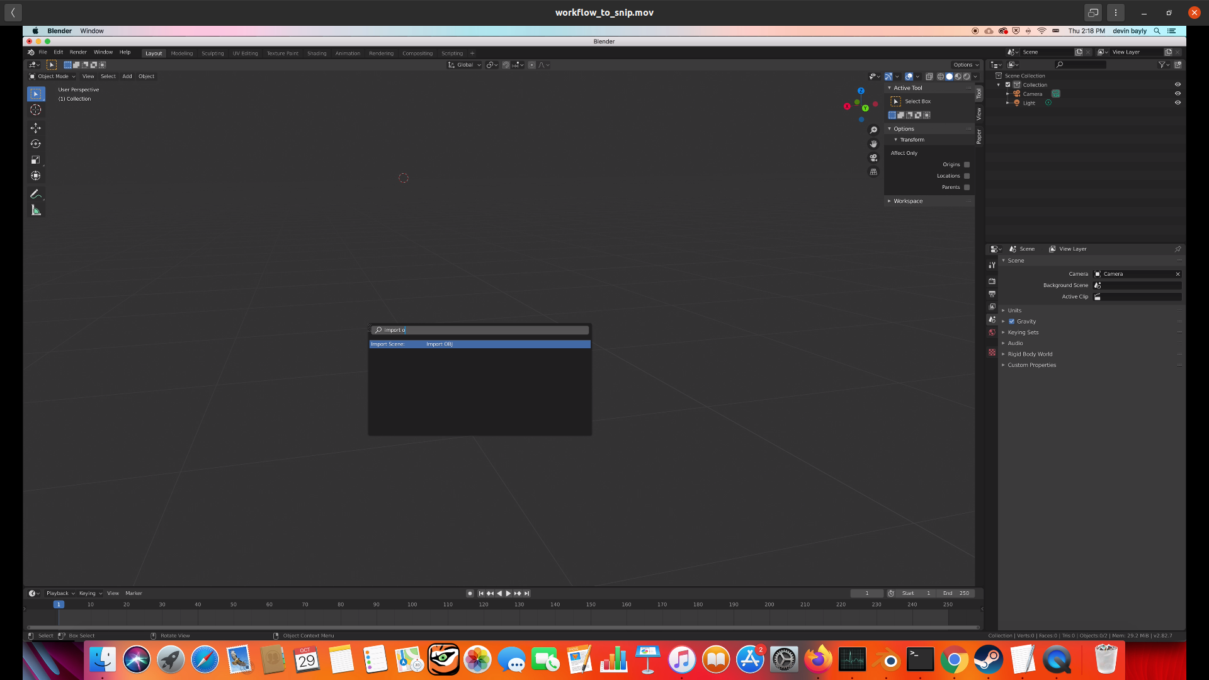
Task: Select the Transform tool
Action: click(x=36, y=176)
